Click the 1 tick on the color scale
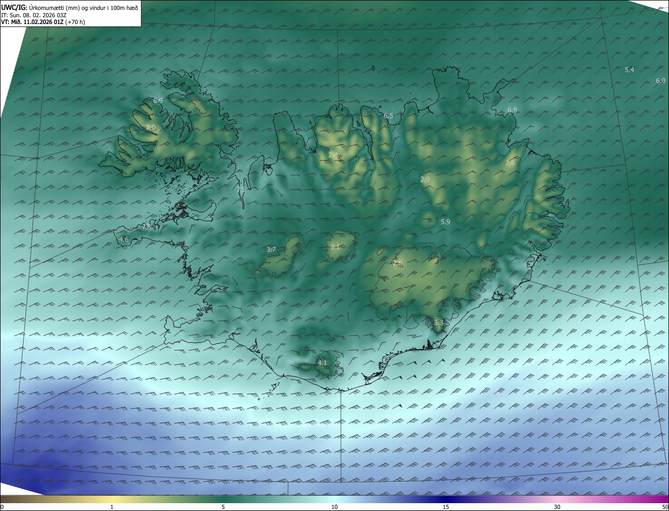Viewport: 669px width, 511px height. (x=112, y=507)
